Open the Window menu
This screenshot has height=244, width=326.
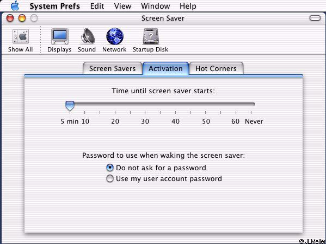(x=156, y=6)
